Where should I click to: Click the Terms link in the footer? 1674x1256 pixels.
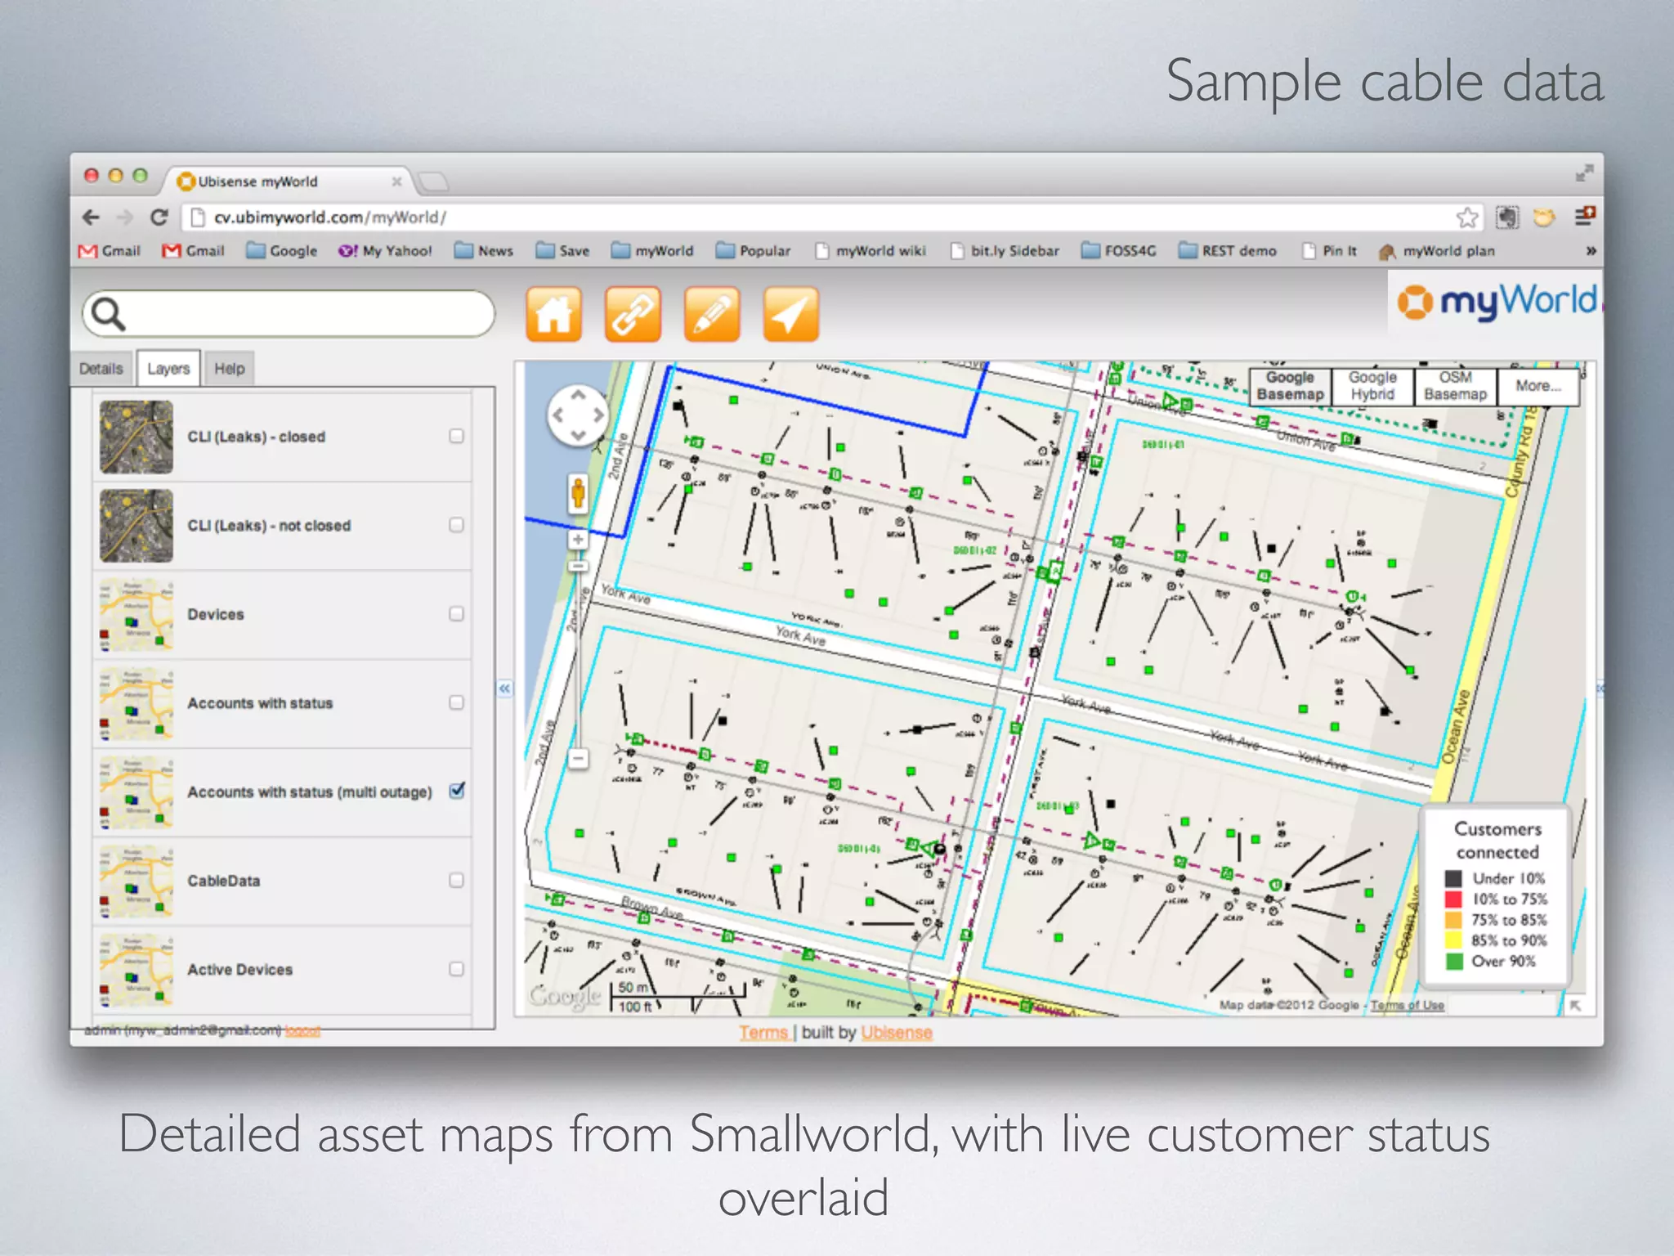pos(764,1033)
